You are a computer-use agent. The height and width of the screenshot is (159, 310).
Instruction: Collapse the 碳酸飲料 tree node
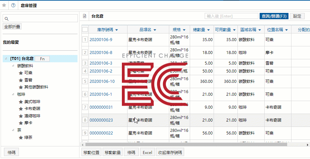pos(13,66)
